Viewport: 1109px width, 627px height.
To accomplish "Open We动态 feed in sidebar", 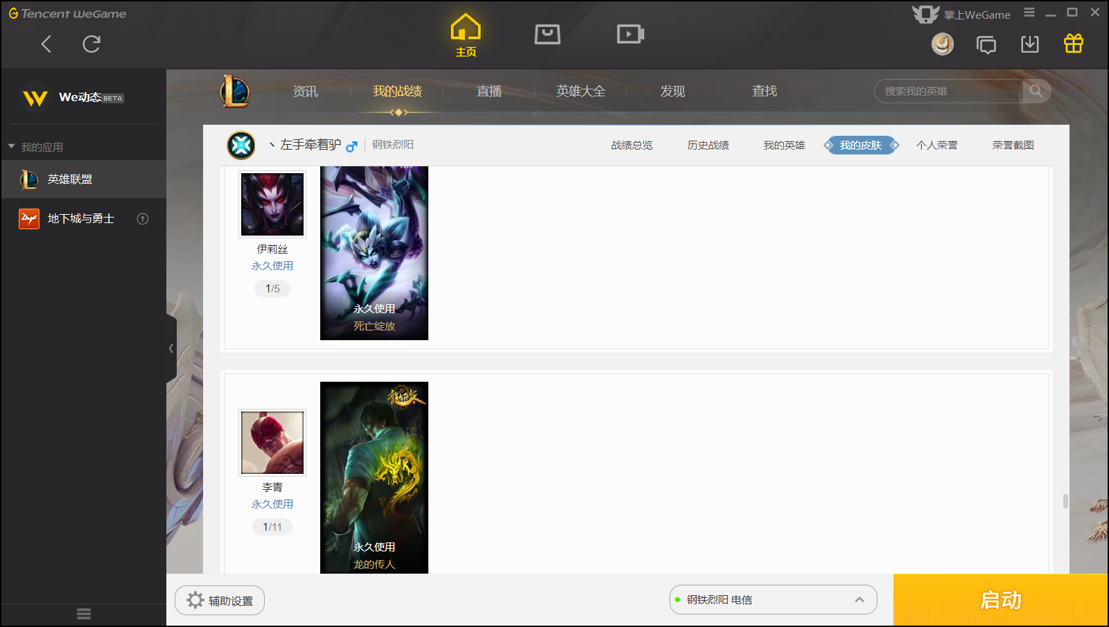I will tap(73, 98).
